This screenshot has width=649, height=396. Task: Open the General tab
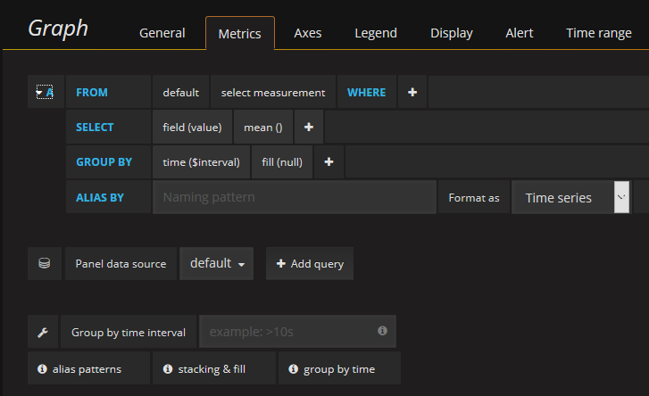tap(162, 33)
